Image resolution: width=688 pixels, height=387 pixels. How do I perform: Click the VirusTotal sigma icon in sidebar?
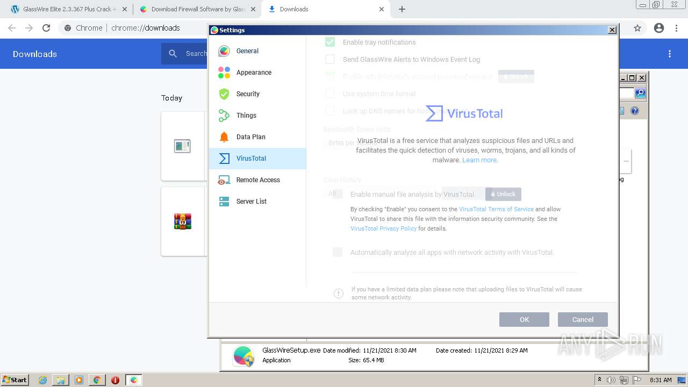pyautogui.click(x=224, y=159)
